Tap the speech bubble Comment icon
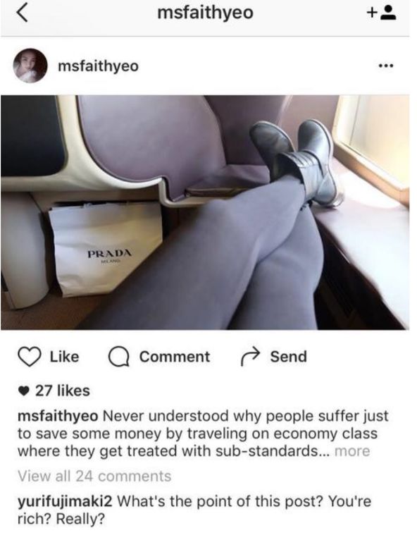The height and width of the screenshot is (540, 417). [x=119, y=357]
